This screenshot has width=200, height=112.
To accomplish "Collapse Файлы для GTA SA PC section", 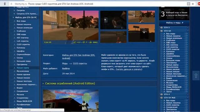I will click(x=13, y=17).
